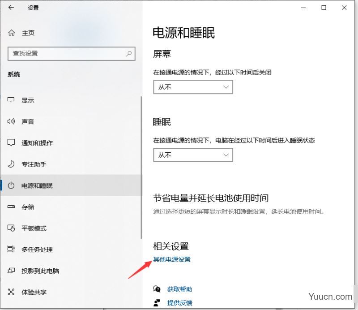Open the 其他电源设置 link
This screenshot has width=358, height=310.
pyautogui.click(x=172, y=259)
